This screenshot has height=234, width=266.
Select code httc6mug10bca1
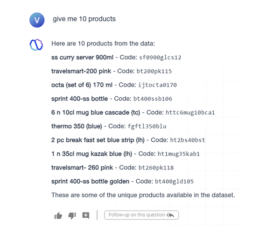coord(190,113)
